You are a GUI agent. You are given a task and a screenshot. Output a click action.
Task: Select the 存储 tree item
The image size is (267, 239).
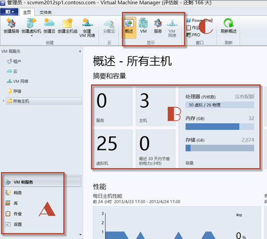14,91
